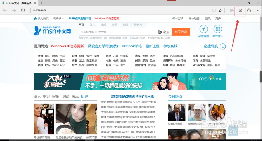Click the 必应导航 compass icon

tap(204, 29)
